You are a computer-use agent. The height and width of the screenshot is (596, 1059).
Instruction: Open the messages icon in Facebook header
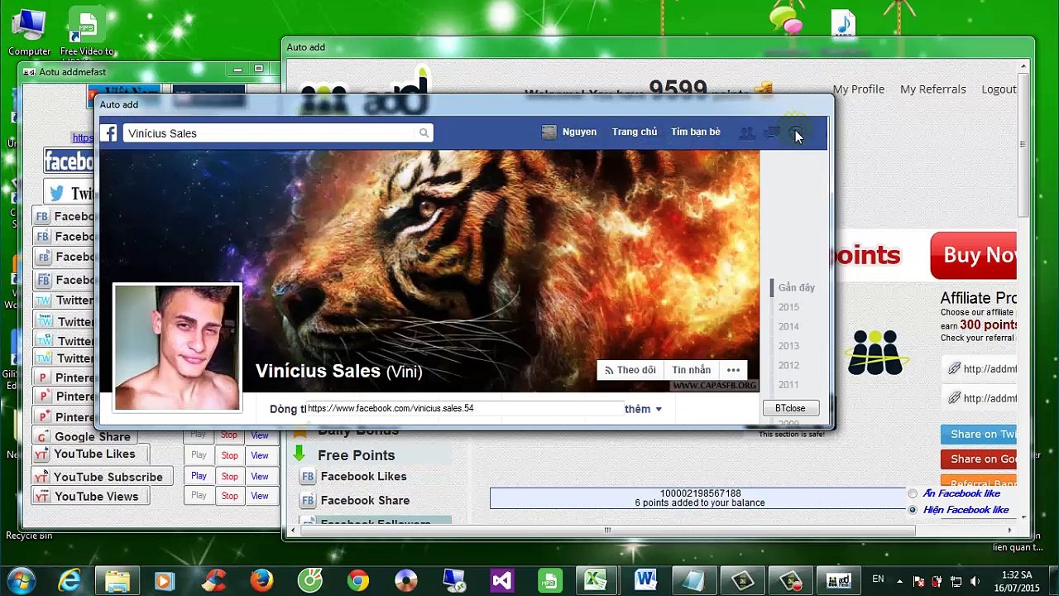(x=772, y=132)
